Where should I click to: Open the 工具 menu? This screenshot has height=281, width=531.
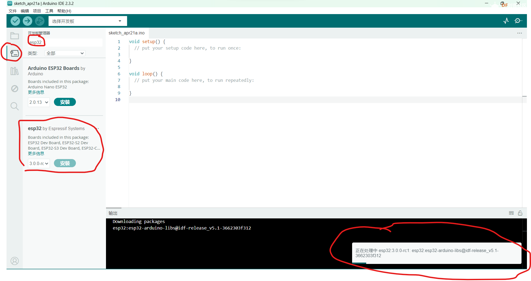coord(49,11)
